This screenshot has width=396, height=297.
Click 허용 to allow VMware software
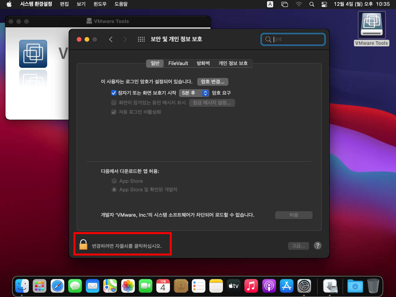click(x=294, y=215)
